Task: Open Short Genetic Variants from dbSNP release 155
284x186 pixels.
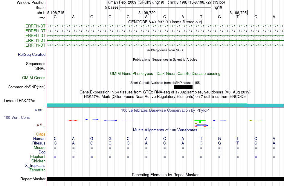Action: tap(165, 83)
